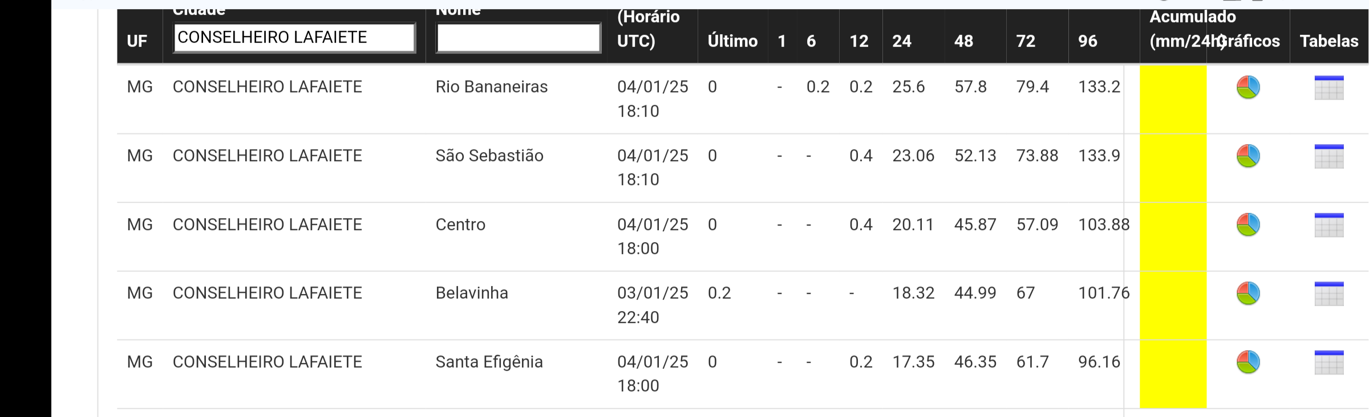1369x417 pixels.
Task: Click the empty station name filter field
Action: [x=519, y=38]
